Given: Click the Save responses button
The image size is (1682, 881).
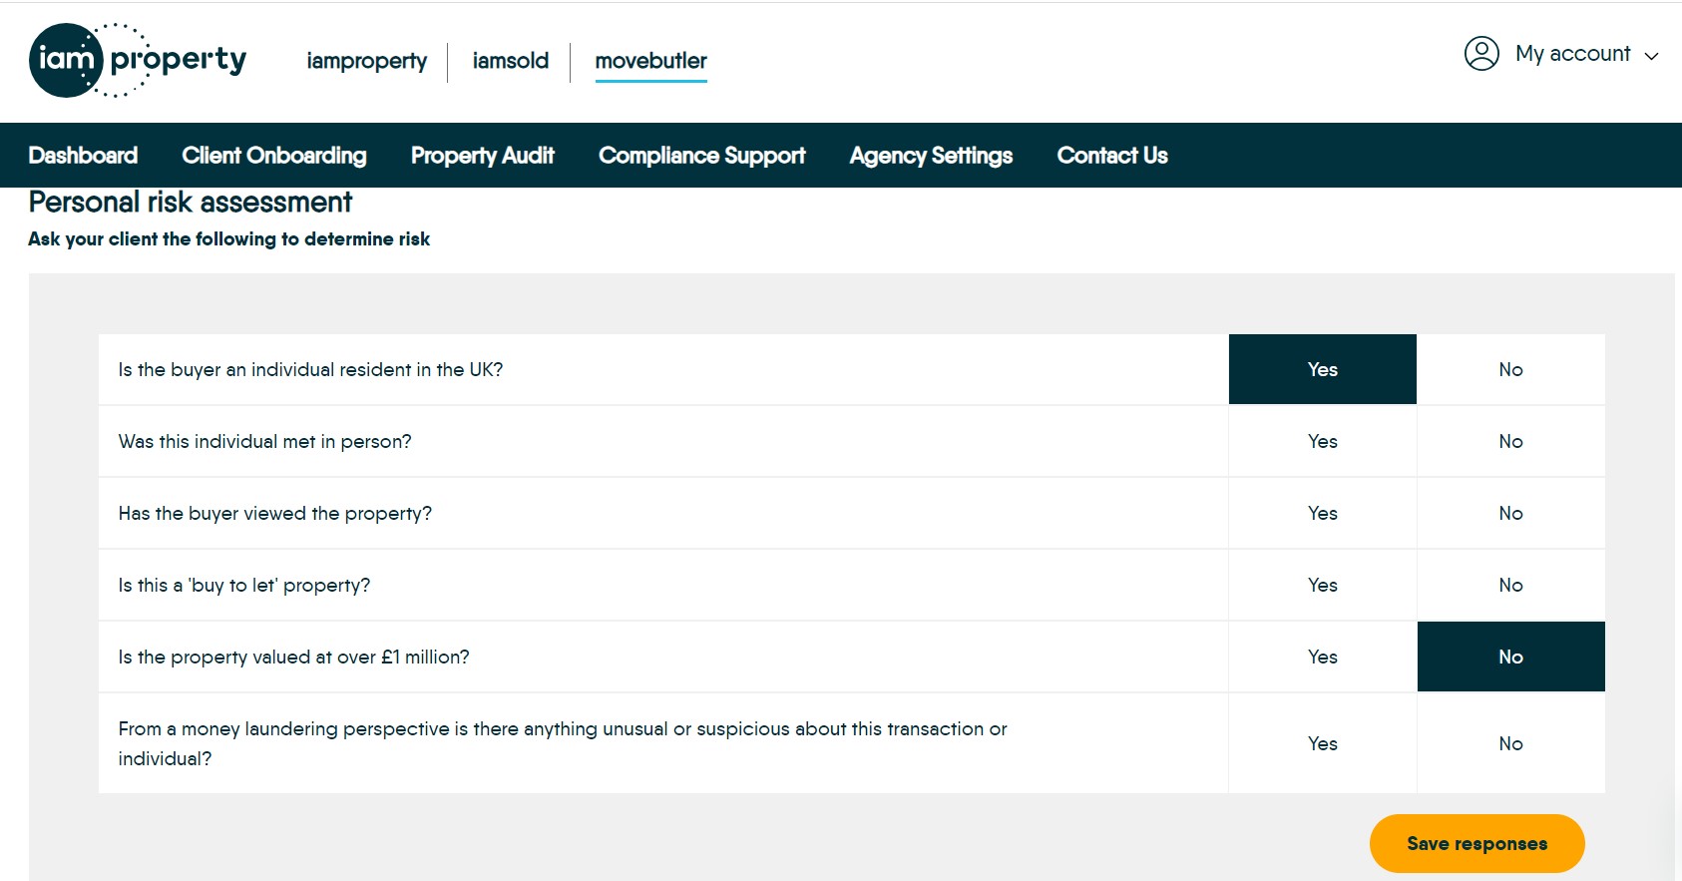Looking at the screenshot, I should click(1476, 843).
